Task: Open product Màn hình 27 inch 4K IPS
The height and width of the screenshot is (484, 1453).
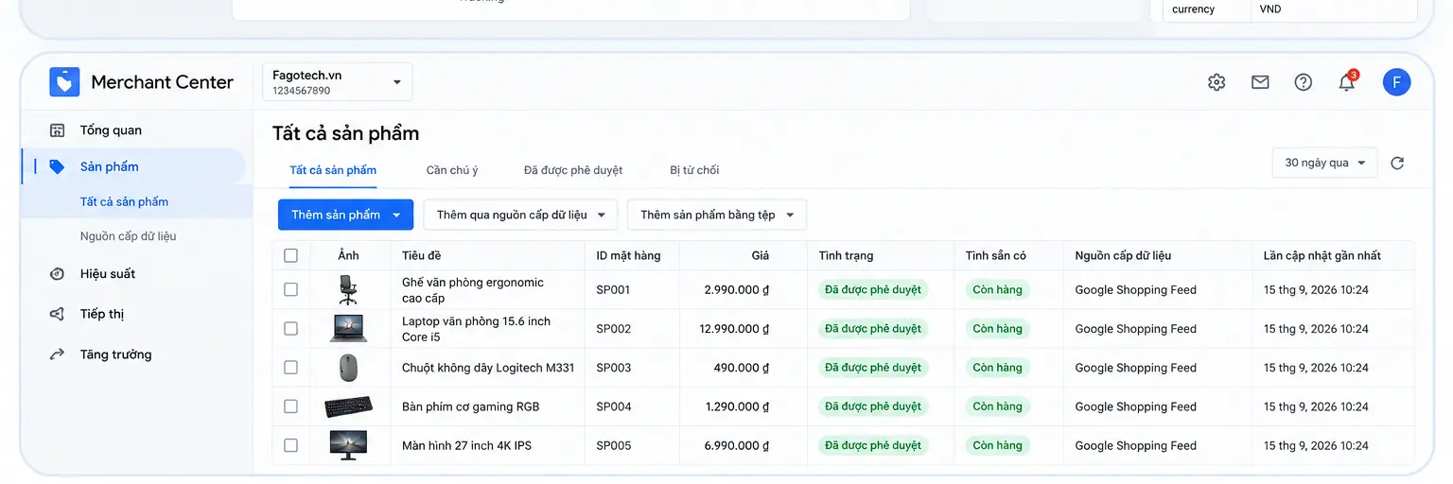Action: 466,445
